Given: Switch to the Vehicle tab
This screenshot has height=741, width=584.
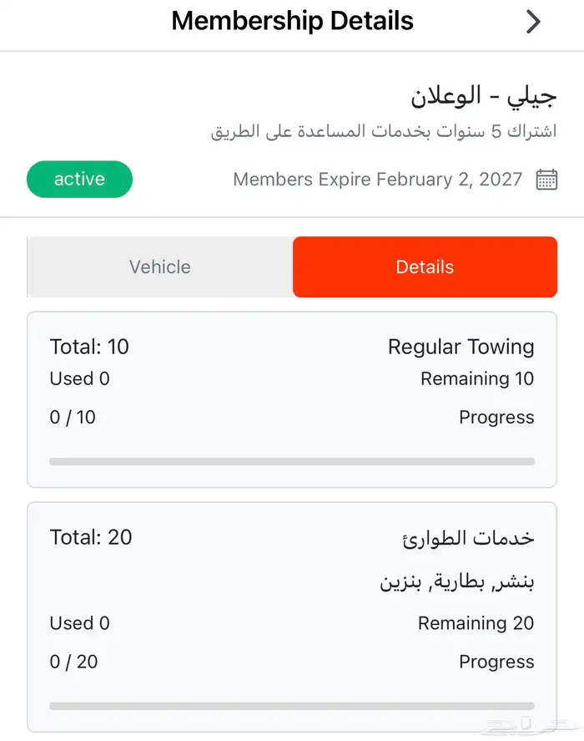Looking at the screenshot, I should pyautogui.click(x=159, y=267).
